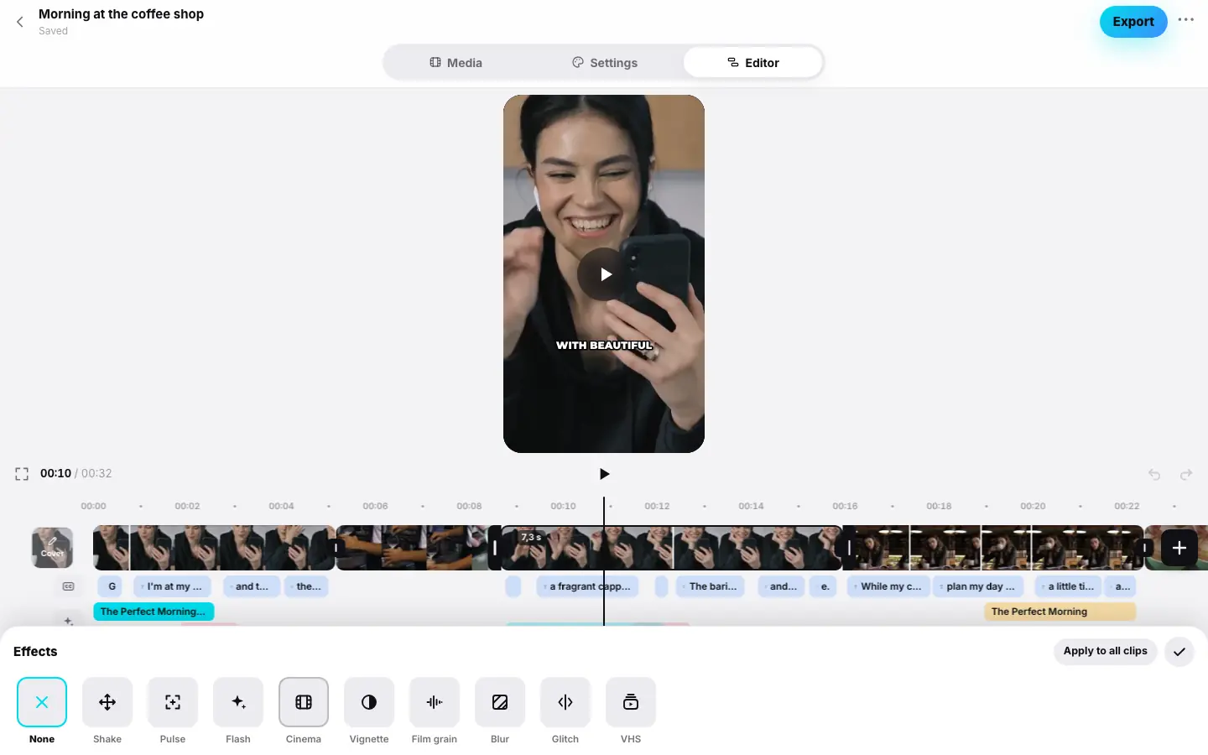Click the project title "Morning at the coffee shop"

tap(121, 14)
